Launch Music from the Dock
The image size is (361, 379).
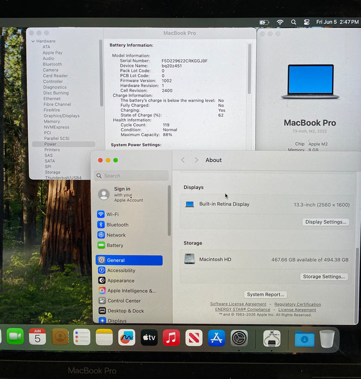[x=171, y=338]
